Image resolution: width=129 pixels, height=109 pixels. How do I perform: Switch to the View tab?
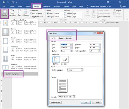74,7
